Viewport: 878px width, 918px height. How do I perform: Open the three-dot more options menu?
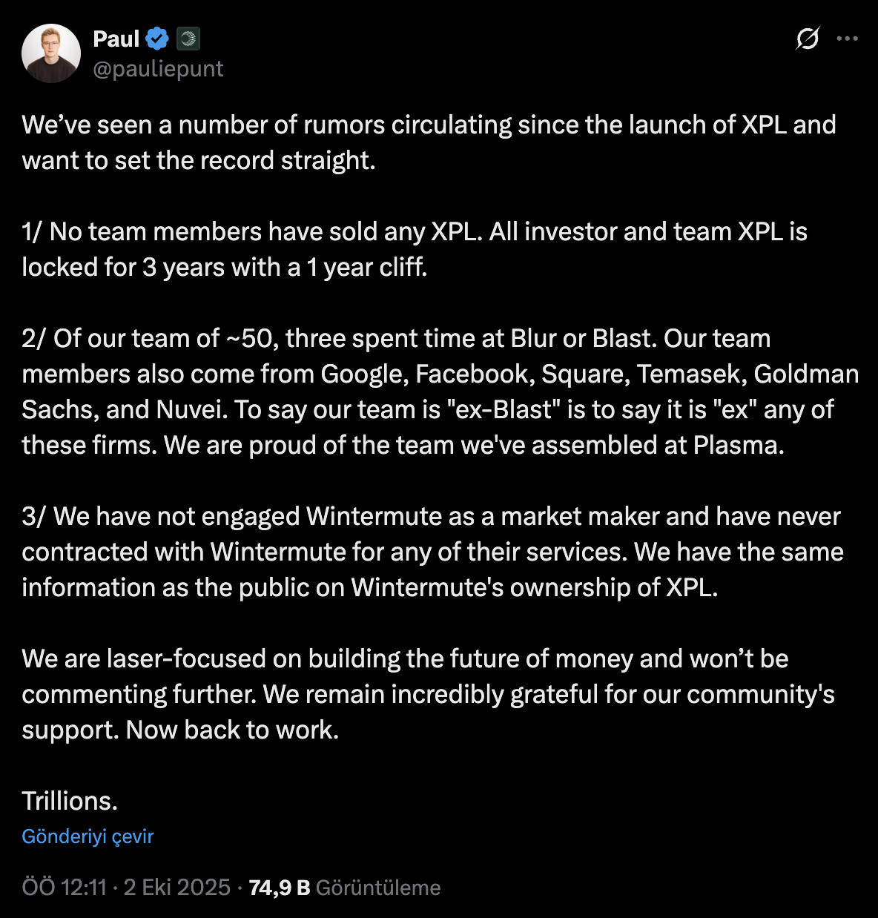(x=847, y=39)
